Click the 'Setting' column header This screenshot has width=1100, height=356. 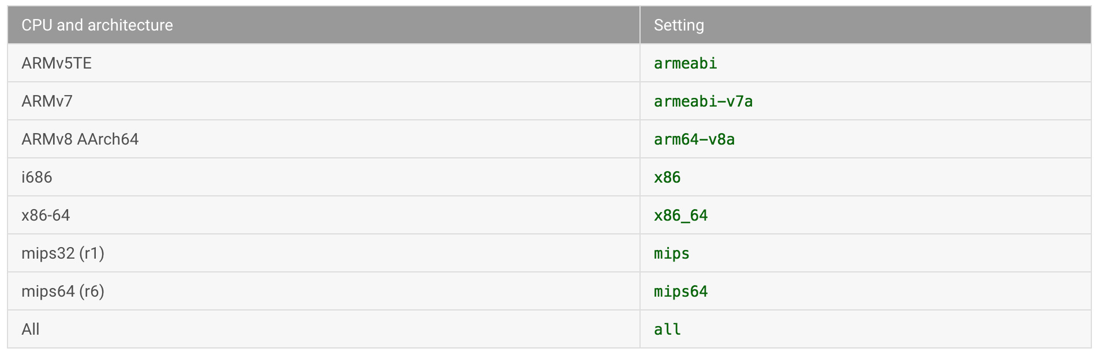pyautogui.click(x=679, y=25)
